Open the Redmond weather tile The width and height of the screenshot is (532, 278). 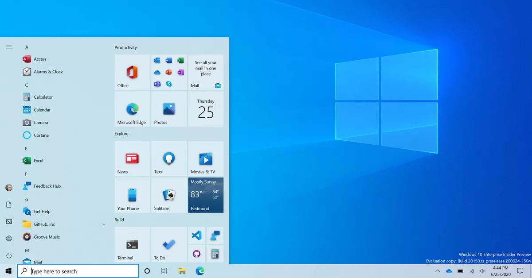click(206, 195)
